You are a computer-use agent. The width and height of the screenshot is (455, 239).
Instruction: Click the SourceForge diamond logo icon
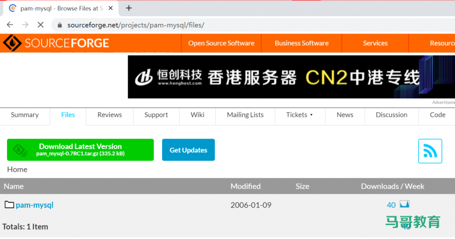point(12,43)
